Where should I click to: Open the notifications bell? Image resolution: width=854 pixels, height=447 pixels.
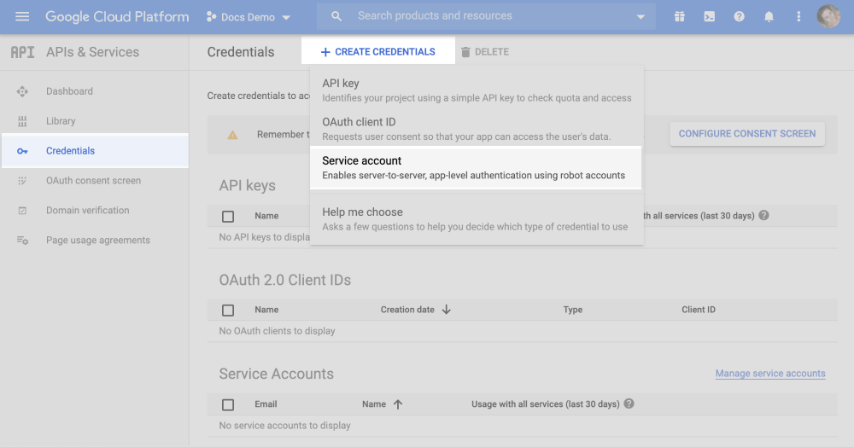[769, 16]
